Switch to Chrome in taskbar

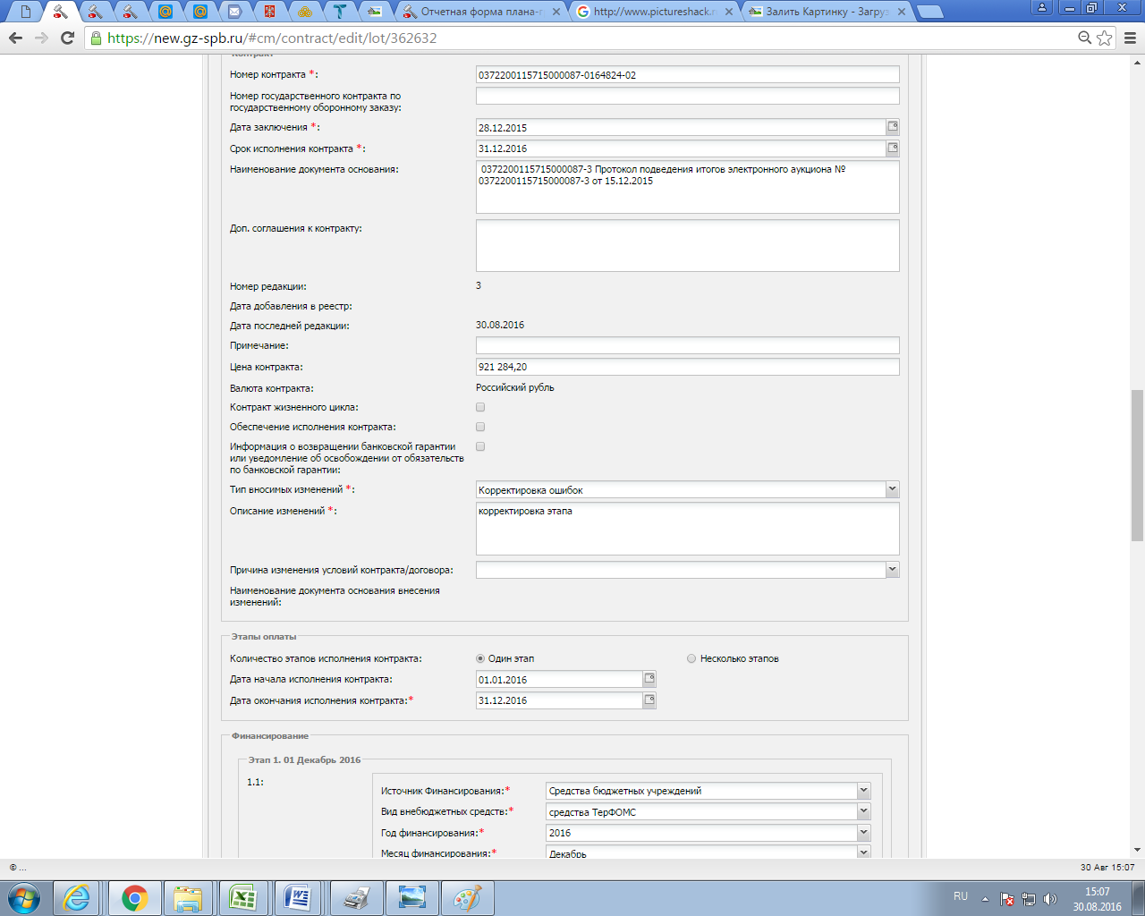coord(135,897)
